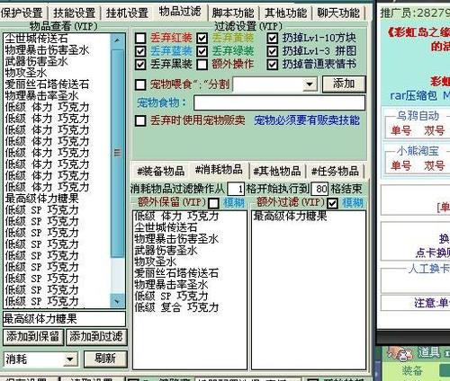Click 单号 under 乌鸦自动 in the side window
This screenshot has height=381, width=450.
click(x=400, y=130)
